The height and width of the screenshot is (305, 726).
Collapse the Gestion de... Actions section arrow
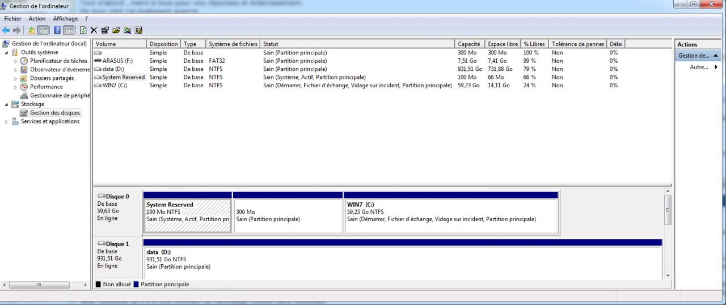point(716,56)
